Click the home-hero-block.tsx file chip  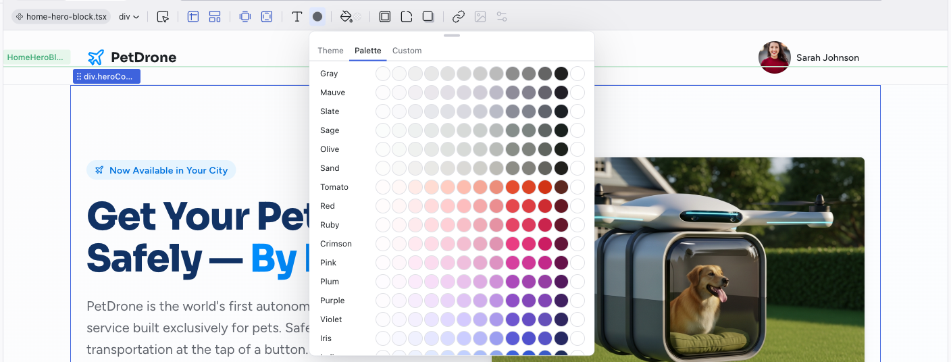[61, 17]
